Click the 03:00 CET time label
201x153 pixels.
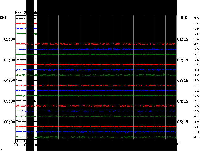(10, 60)
